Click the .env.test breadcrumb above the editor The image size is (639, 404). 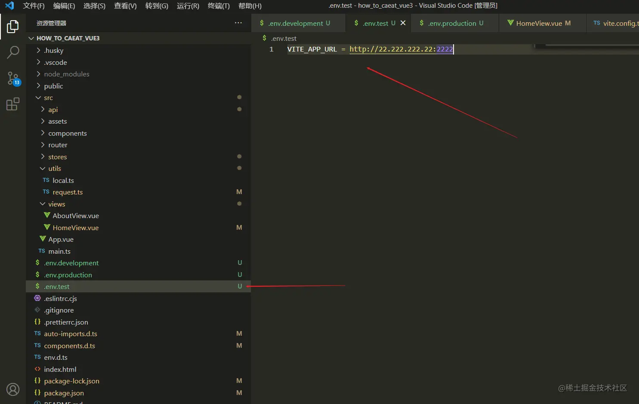[x=280, y=38]
